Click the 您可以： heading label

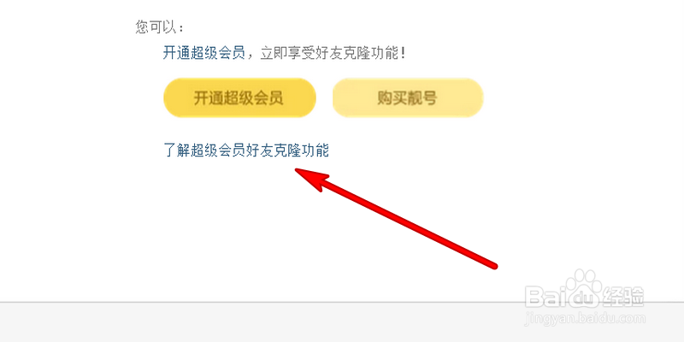160,27
